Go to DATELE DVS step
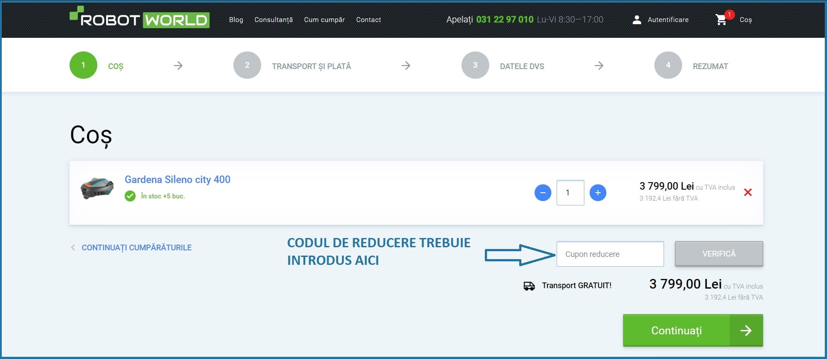The height and width of the screenshot is (359, 827). (522, 66)
